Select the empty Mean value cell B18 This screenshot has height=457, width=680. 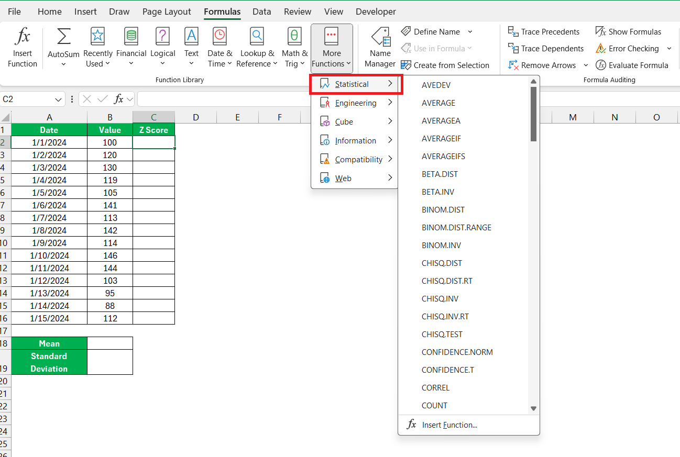(110, 343)
